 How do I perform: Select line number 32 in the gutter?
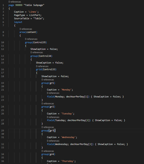coord(3,144)
